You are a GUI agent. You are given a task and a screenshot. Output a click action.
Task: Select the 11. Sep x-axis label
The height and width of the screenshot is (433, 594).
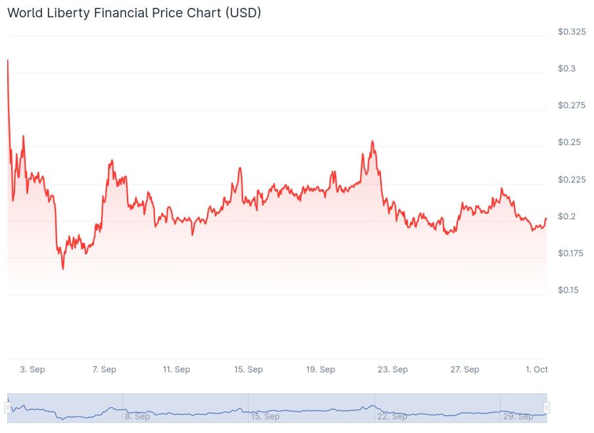point(176,369)
